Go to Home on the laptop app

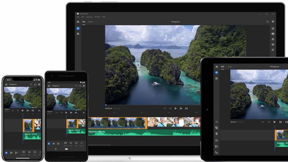[x=78, y=22]
